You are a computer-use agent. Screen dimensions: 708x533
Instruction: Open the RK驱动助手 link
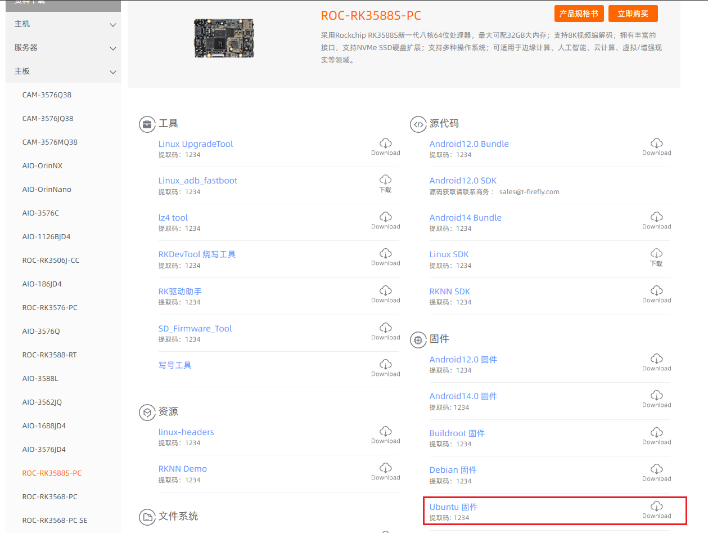coord(180,292)
